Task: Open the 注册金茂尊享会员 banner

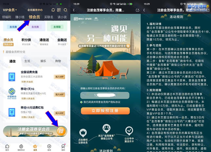Action: click(x=35, y=131)
